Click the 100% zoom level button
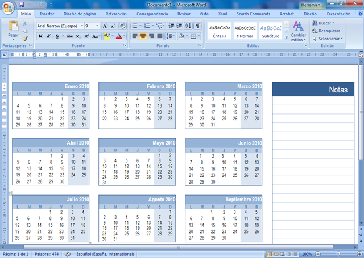 coord(307,254)
